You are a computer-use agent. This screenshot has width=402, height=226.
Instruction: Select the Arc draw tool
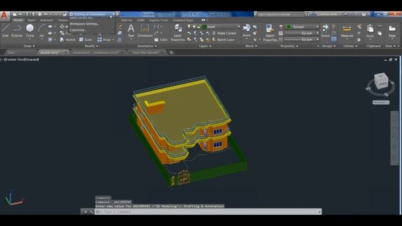click(41, 31)
